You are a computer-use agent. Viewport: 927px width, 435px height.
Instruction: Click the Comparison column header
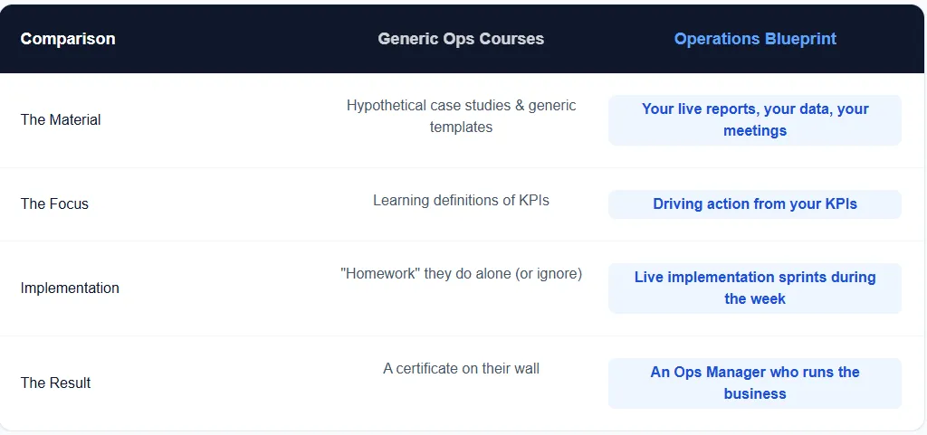click(68, 39)
